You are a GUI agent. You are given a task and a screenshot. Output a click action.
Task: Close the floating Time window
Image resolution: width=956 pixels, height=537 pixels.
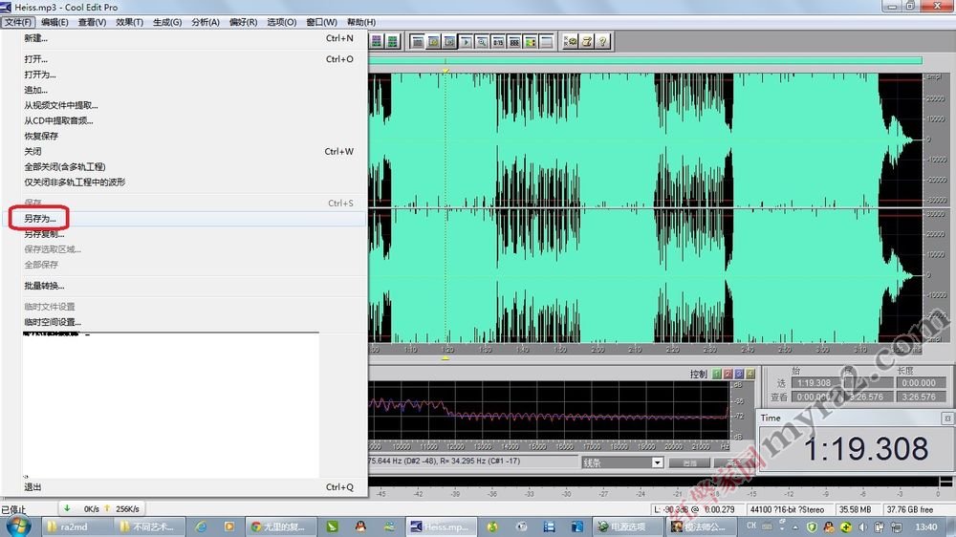coord(946,419)
